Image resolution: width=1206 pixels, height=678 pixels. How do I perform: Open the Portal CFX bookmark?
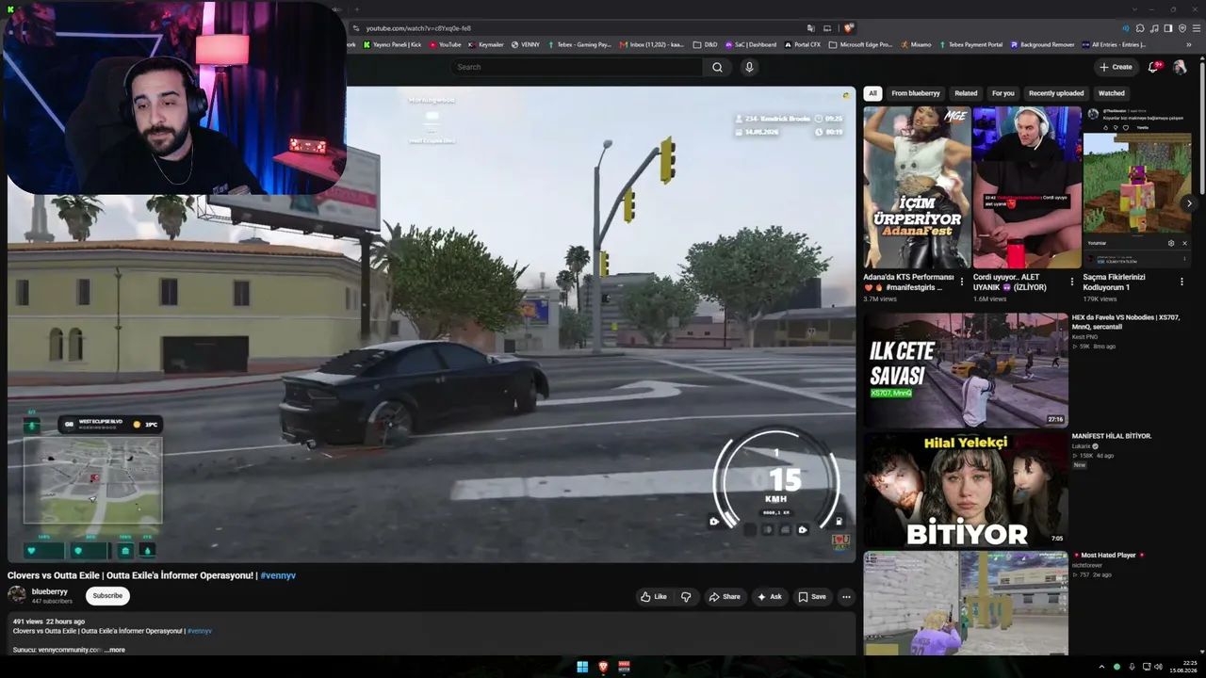coord(802,44)
